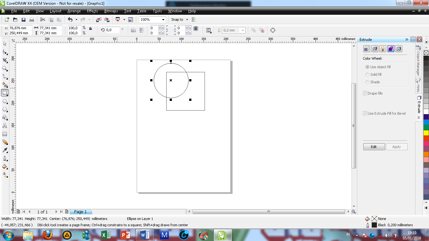
Task: Open the Extrude Rotation icon in docker
Action: tap(375, 49)
